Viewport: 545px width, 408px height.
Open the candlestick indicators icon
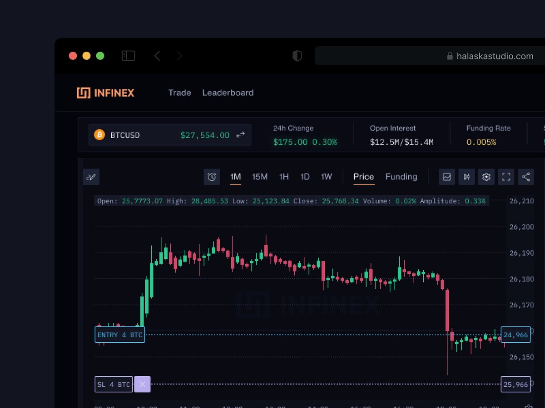pos(466,177)
